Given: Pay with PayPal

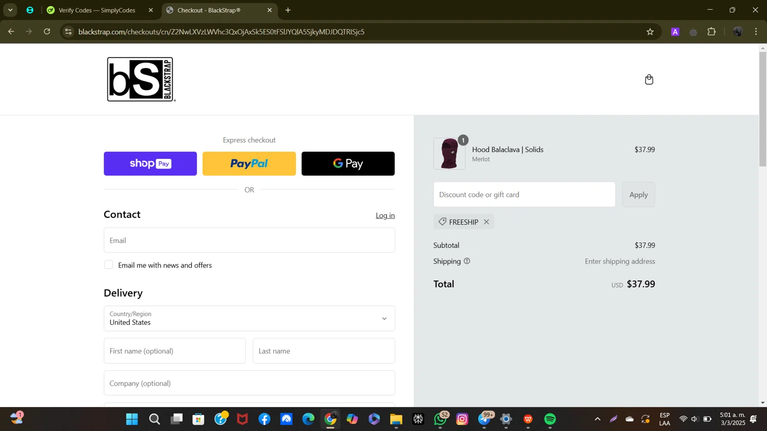Looking at the screenshot, I should click(x=249, y=163).
